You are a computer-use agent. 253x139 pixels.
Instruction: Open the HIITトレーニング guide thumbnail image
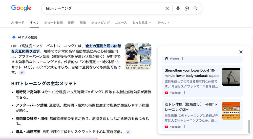coord(138,57)
